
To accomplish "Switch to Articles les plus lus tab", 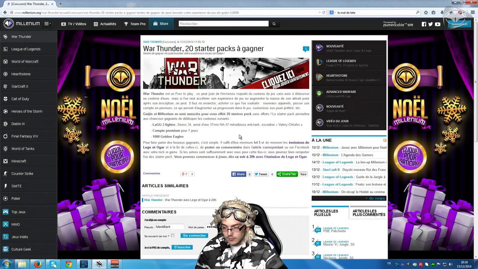I will tap(330, 213).
